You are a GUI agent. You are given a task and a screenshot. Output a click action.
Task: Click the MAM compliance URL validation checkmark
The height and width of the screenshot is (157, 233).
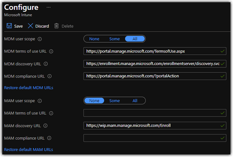tap(222, 138)
